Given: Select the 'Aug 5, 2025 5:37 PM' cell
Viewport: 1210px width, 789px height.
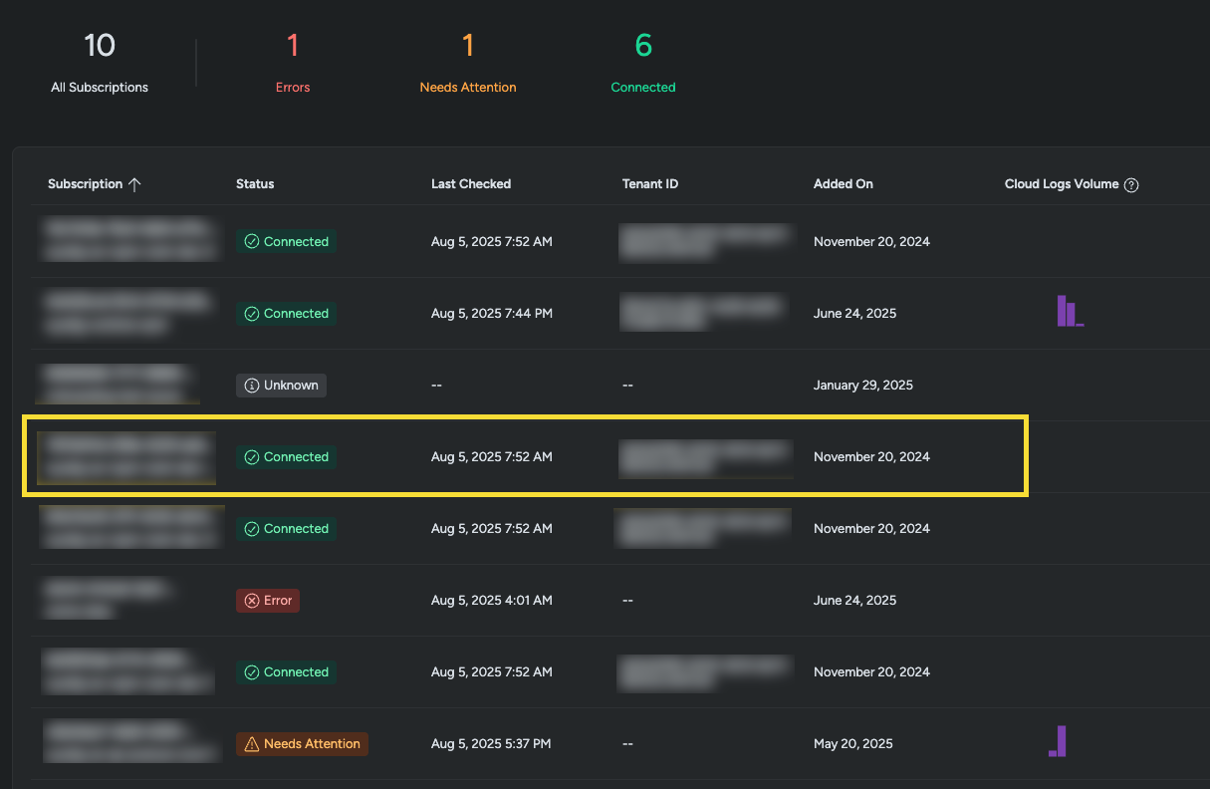Looking at the screenshot, I should tap(491, 744).
